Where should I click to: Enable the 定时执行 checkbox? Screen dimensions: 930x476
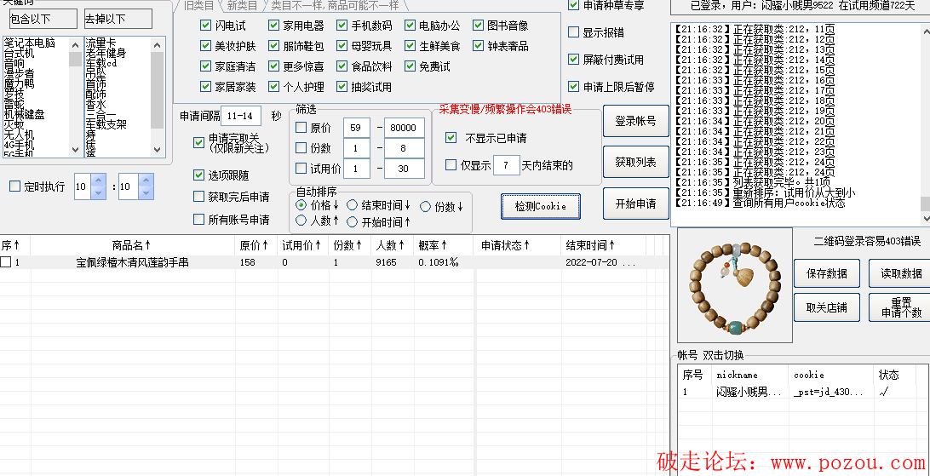click(14, 186)
